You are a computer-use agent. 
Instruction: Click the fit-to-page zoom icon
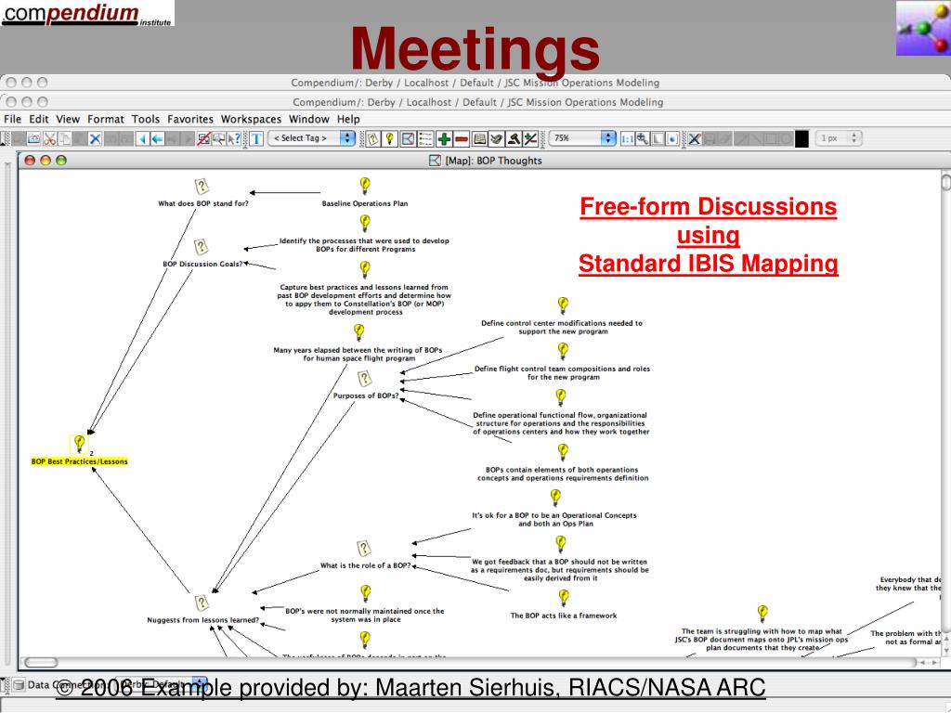pyautogui.click(x=658, y=139)
